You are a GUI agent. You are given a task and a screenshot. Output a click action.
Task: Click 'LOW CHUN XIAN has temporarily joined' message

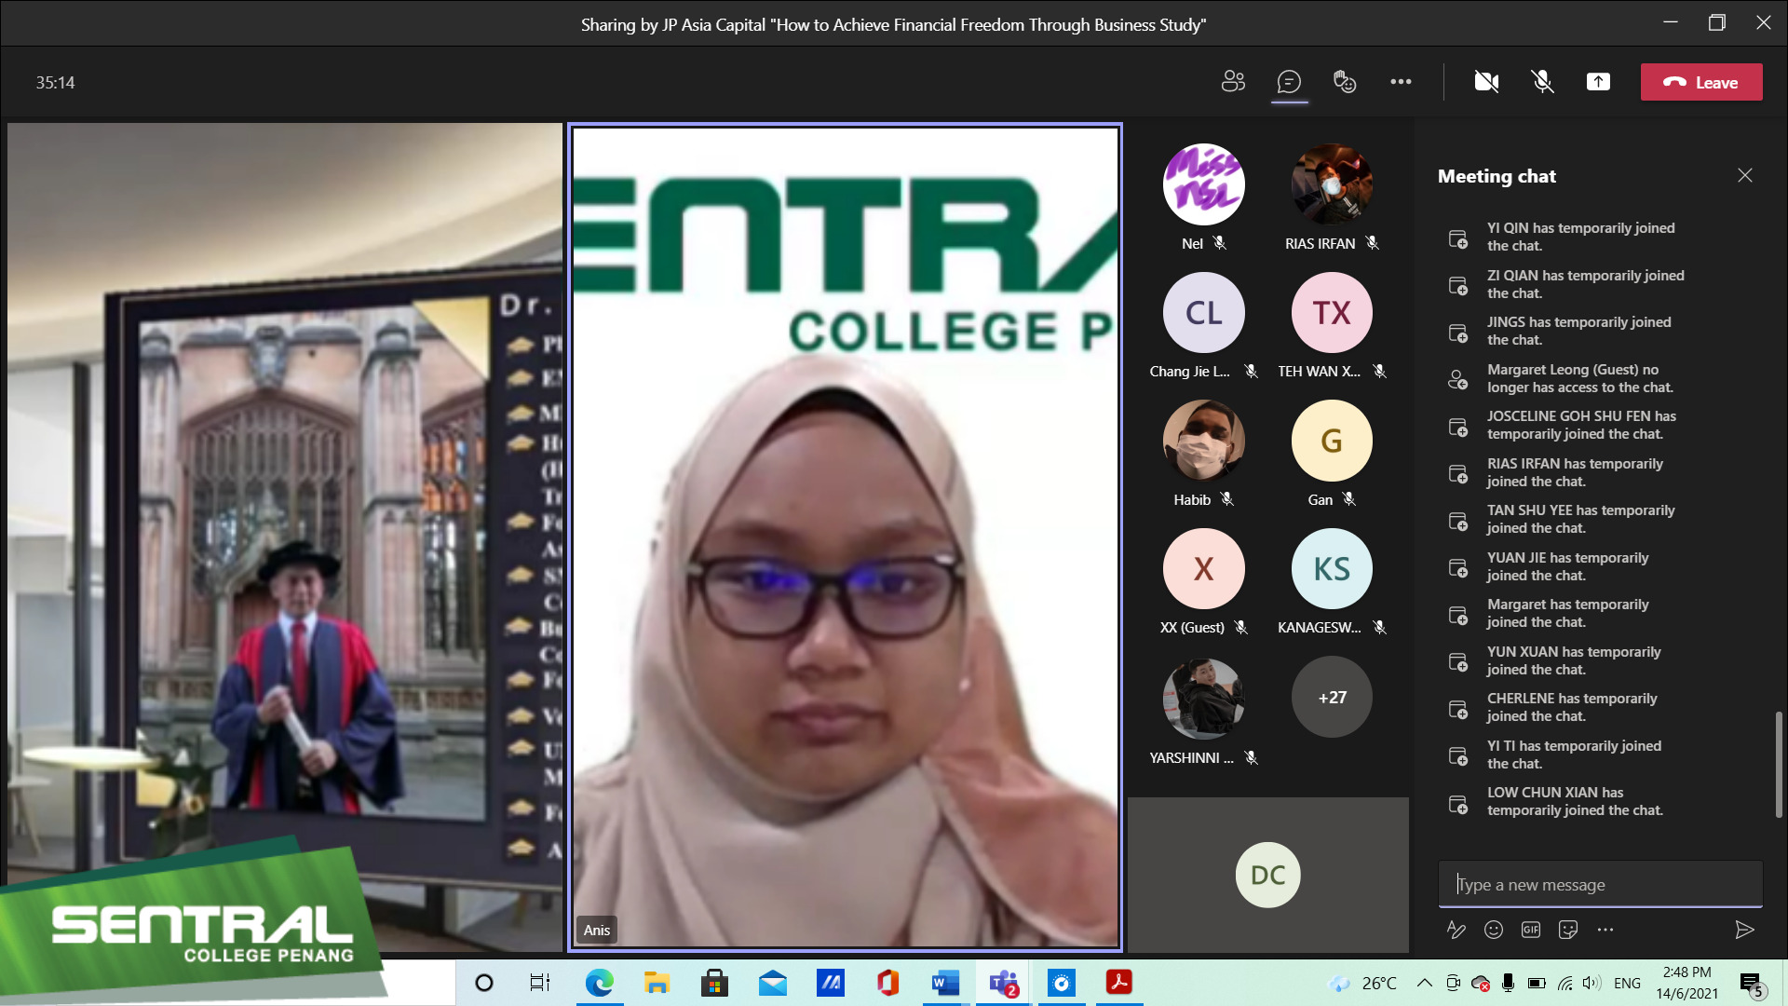pyautogui.click(x=1574, y=801)
